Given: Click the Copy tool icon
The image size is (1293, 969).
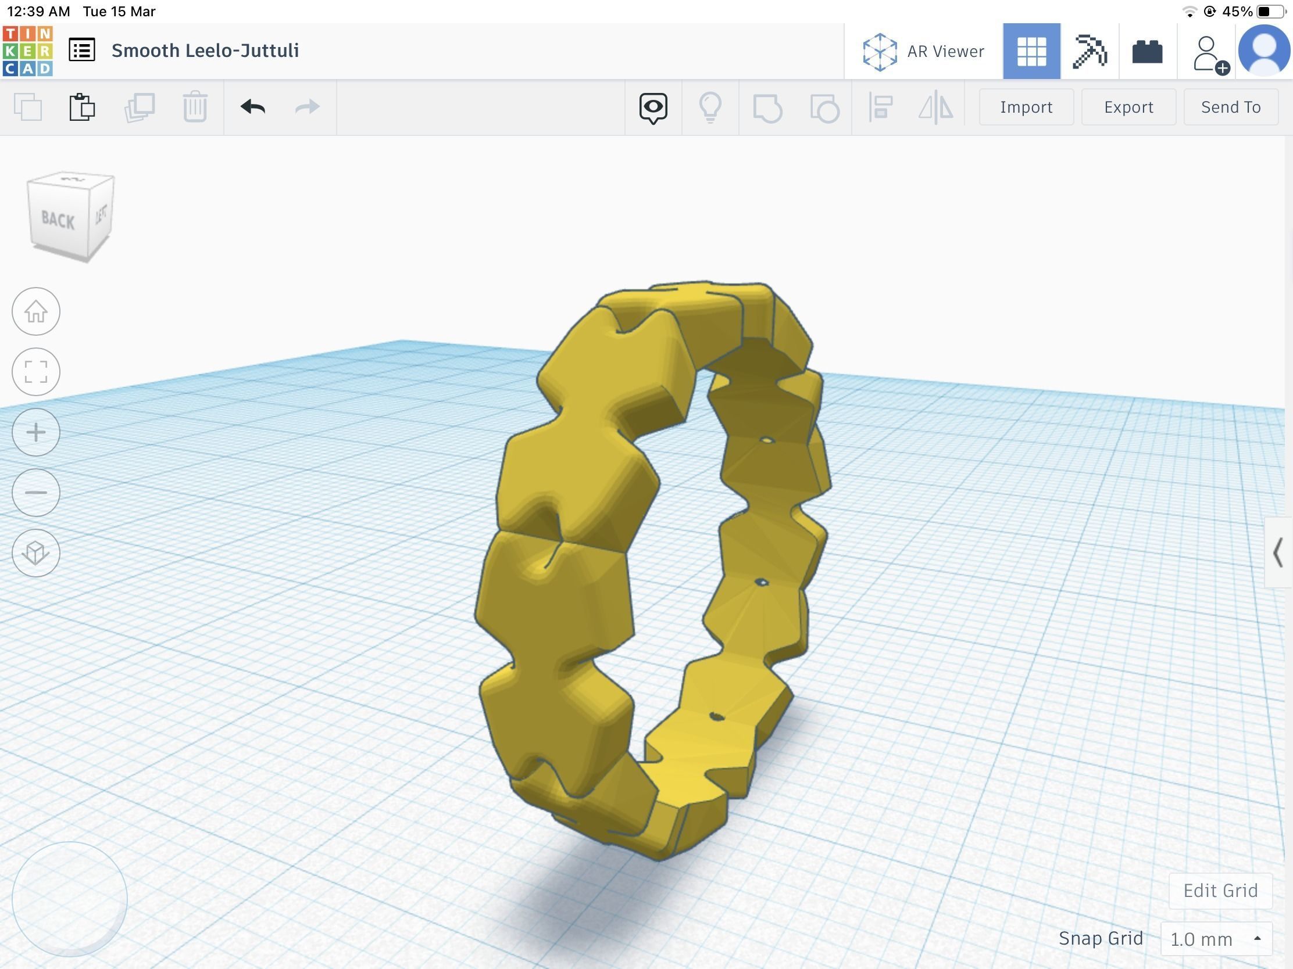Looking at the screenshot, I should [28, 107].
